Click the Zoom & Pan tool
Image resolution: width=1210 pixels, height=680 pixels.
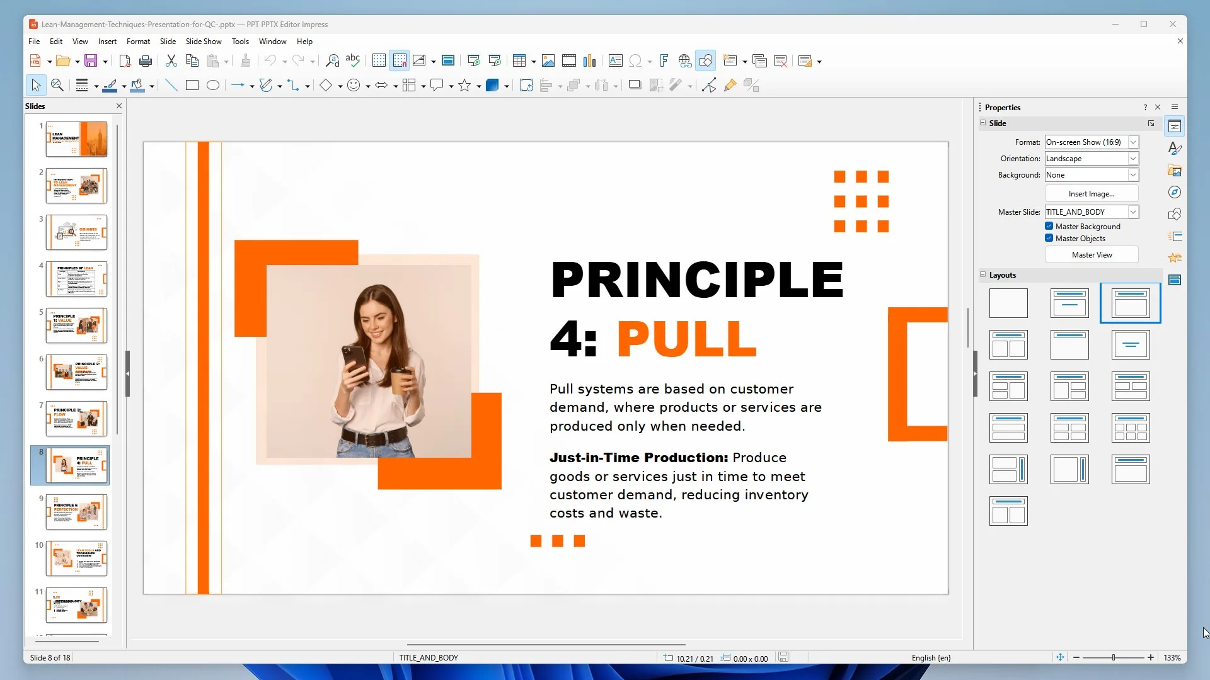(x=57, y=86)
